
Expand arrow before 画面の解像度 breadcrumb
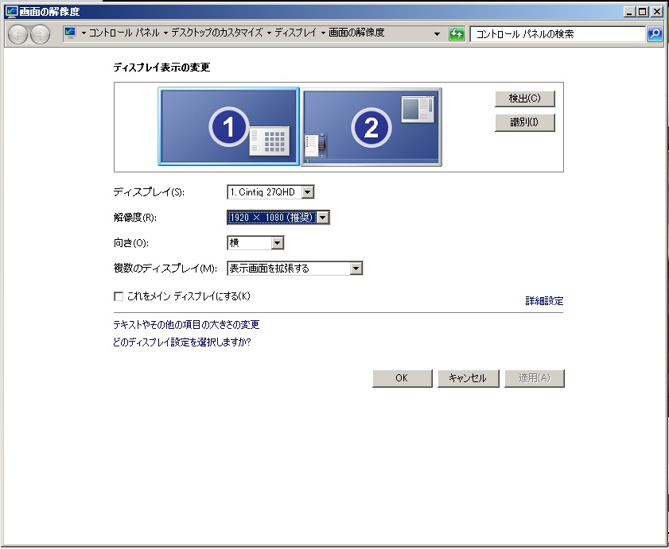(323, 33)
